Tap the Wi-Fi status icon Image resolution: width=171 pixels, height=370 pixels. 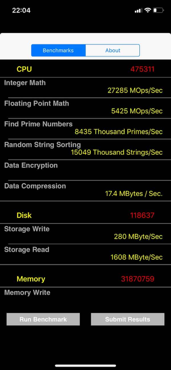pos(147,10)
